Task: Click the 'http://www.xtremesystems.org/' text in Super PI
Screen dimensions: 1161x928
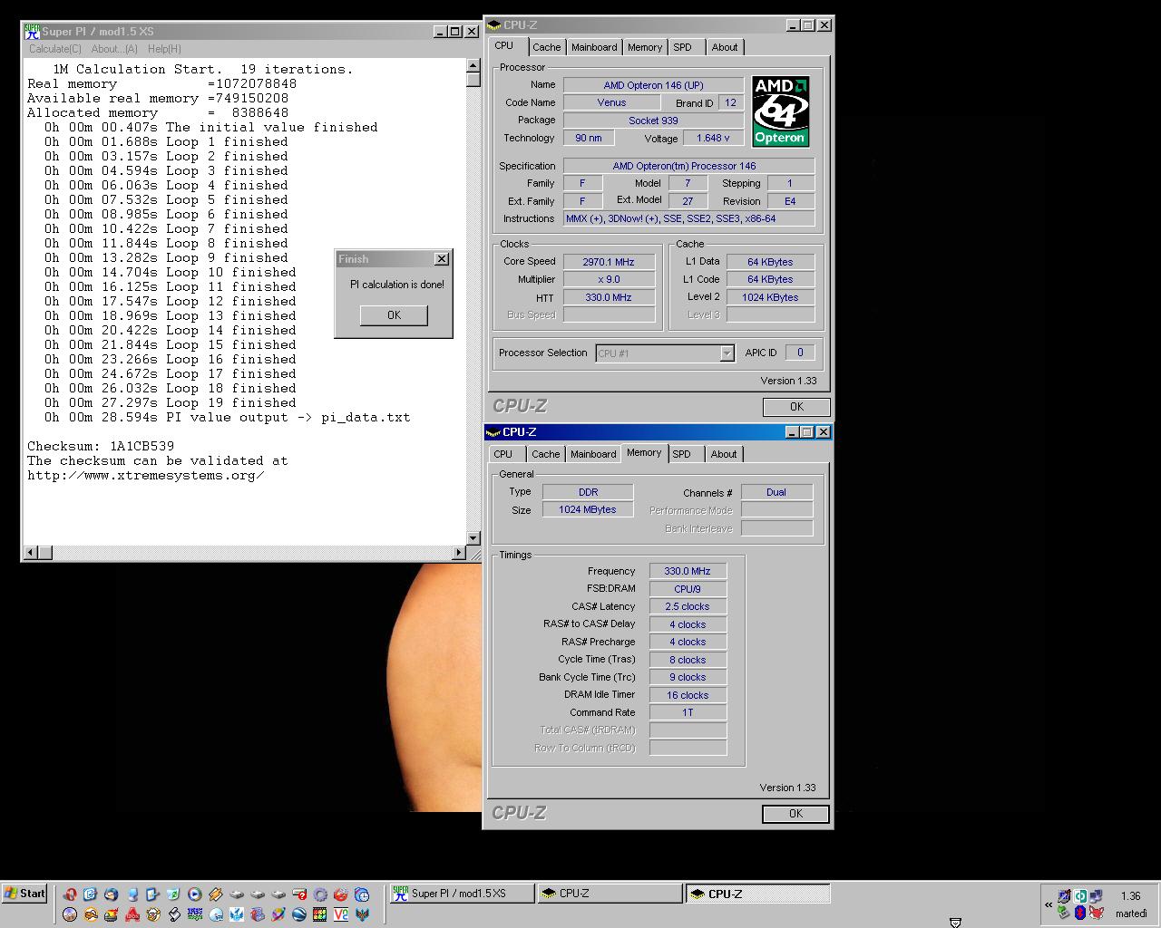Action: (146, 475)
